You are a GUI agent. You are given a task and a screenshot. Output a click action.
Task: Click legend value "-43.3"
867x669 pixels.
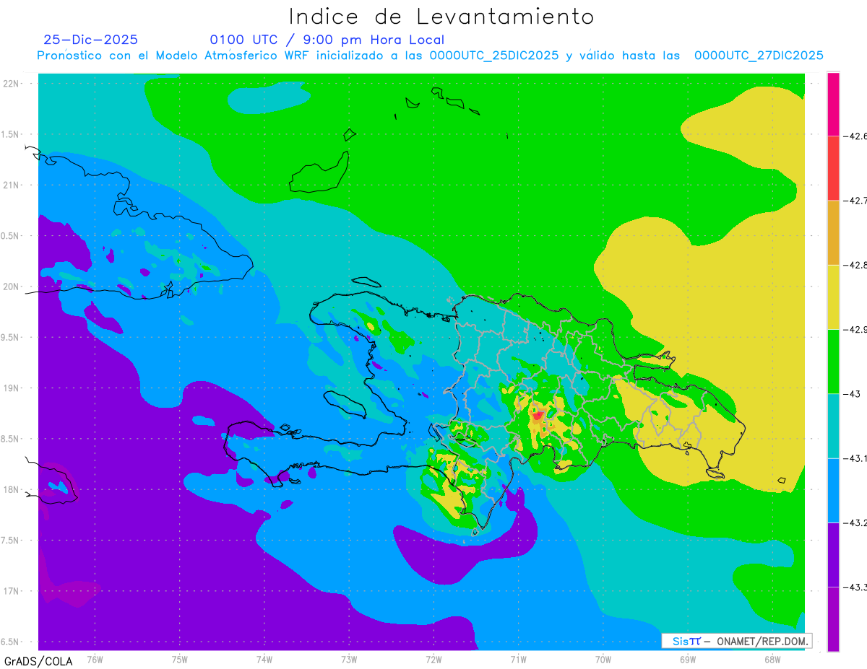click(x=855, y=587)
